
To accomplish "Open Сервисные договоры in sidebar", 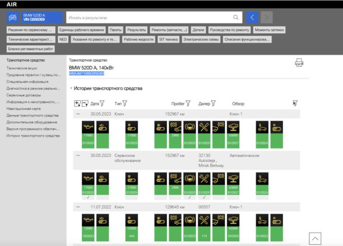I will coord(24,95).
